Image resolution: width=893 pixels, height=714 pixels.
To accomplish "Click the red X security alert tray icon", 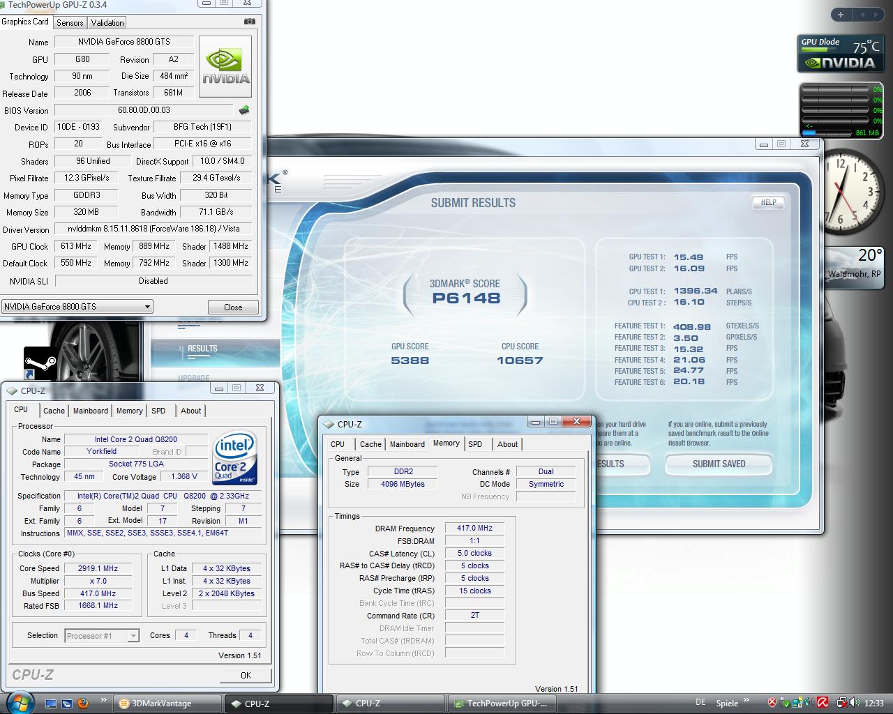I will click(x=772, y=703).
